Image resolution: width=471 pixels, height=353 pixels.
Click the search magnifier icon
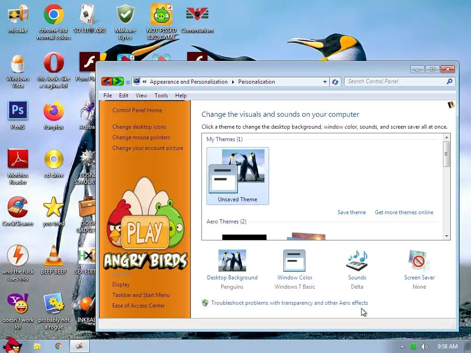449,81
